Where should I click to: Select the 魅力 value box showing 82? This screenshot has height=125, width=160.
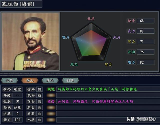click(145, 62)
